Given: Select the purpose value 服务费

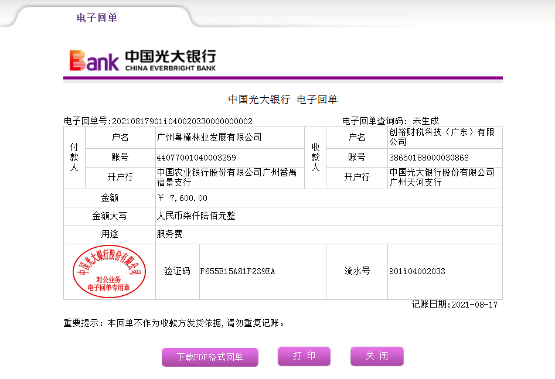Looking at the screenshot, I should [x=169, y=234].
